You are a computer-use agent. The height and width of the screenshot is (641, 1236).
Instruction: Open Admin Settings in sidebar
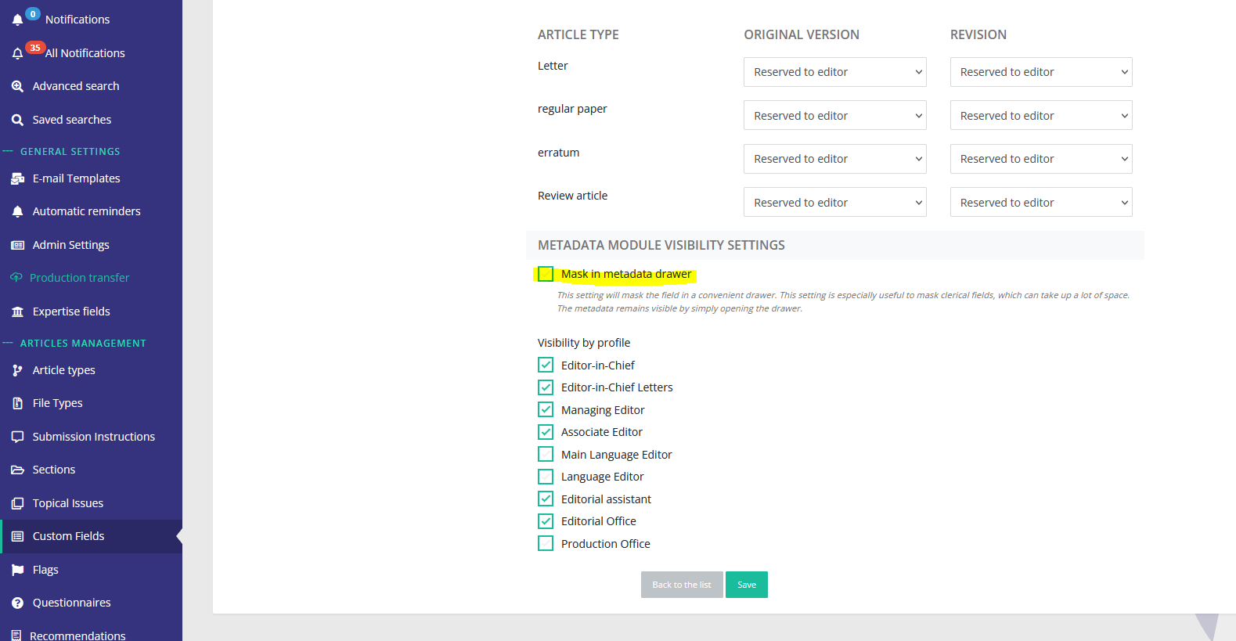(70, 245)
